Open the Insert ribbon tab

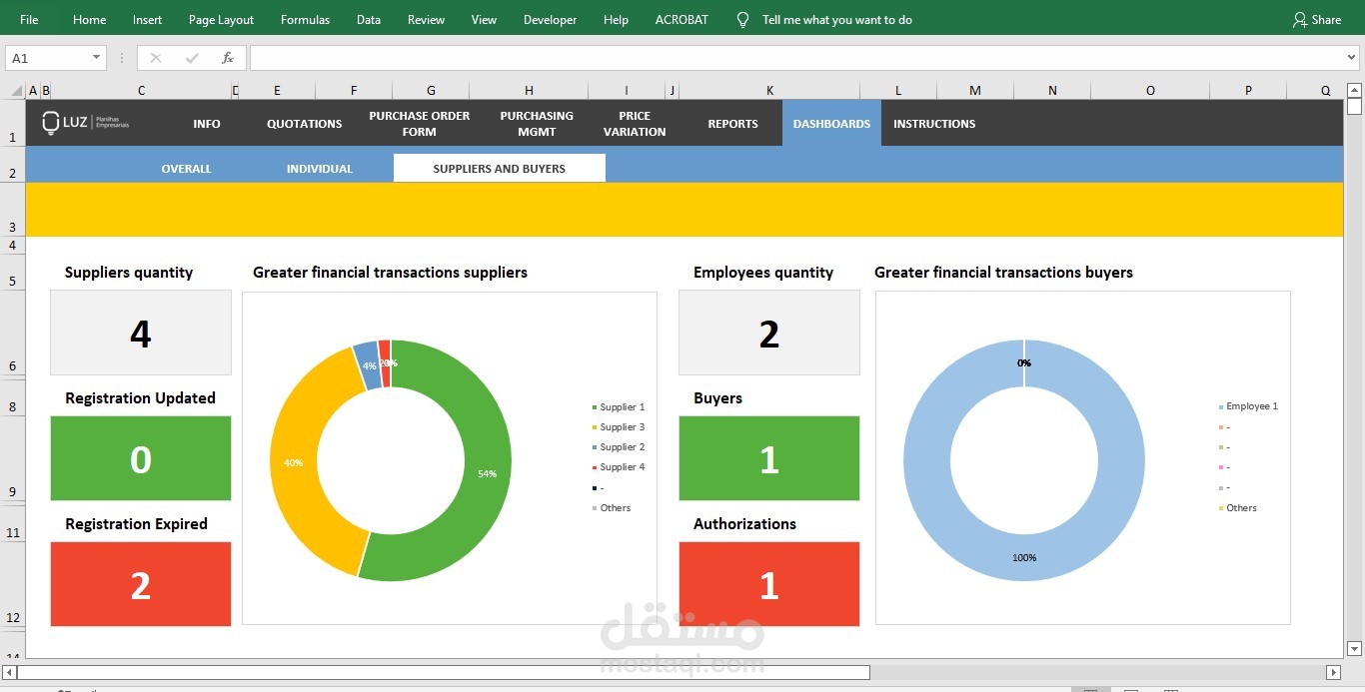tap(147, 19)
